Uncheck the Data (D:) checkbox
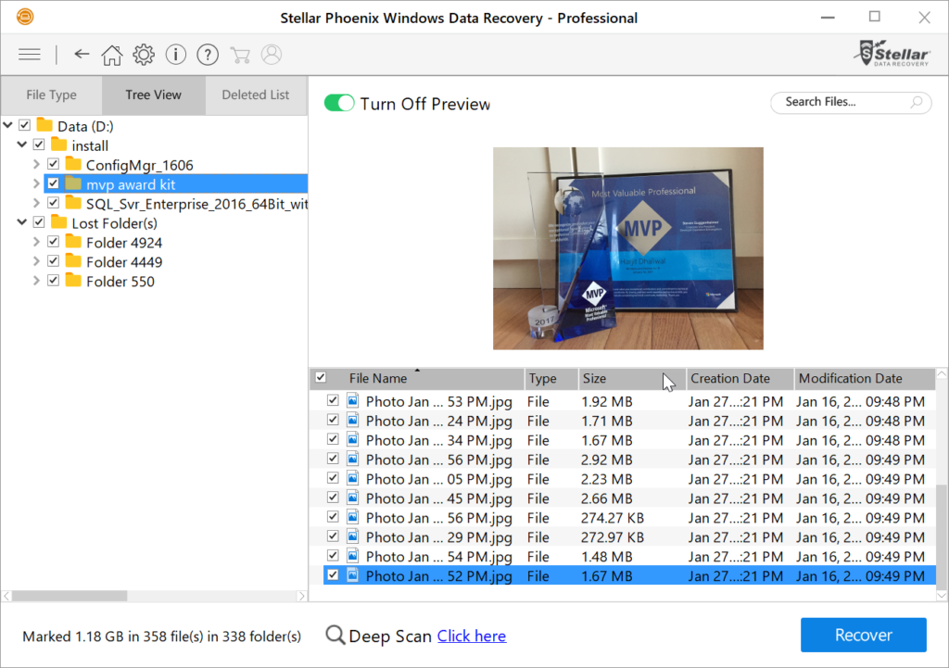This screenshot has height=668, width=949. 24,125
